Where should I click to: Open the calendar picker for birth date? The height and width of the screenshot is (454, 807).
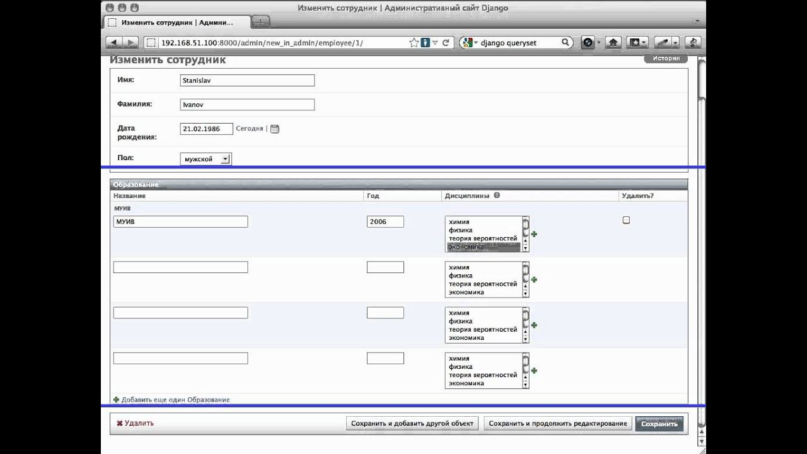click(274, 129)
